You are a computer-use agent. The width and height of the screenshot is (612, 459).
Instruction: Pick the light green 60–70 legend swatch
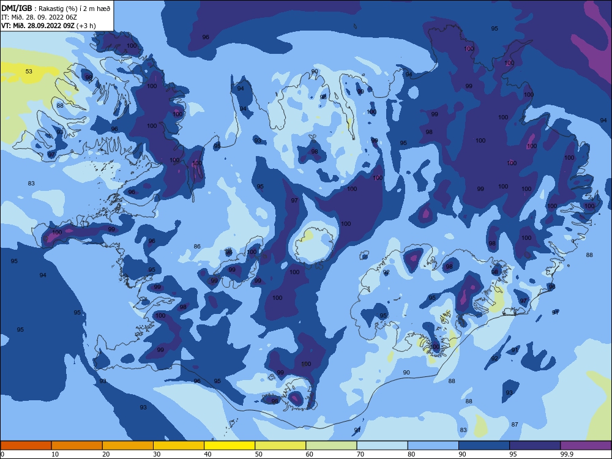coord(331,446)
